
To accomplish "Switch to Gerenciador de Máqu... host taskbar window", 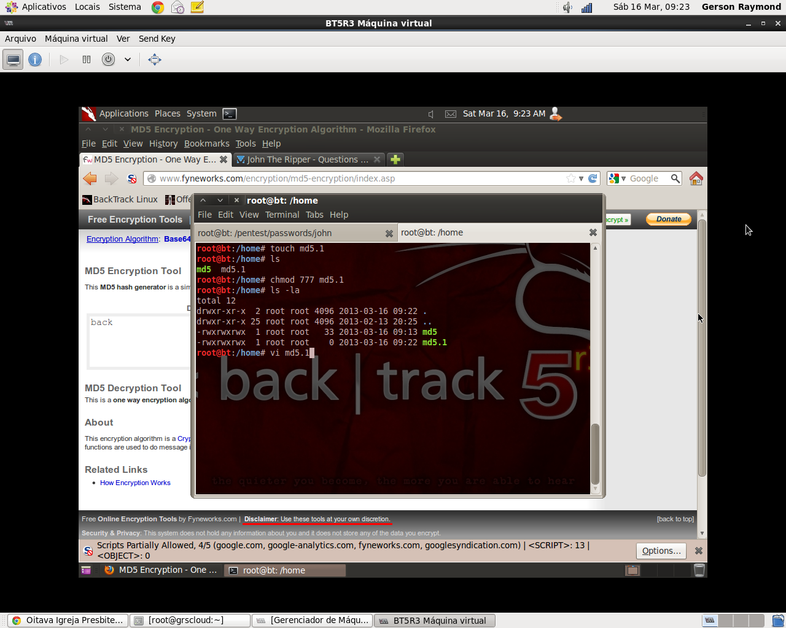I will (x=313, y=620).
